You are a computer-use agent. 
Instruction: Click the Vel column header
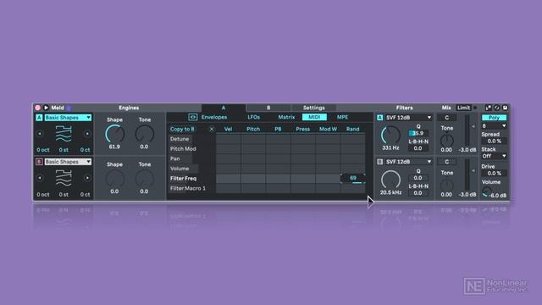click(228, 129)
